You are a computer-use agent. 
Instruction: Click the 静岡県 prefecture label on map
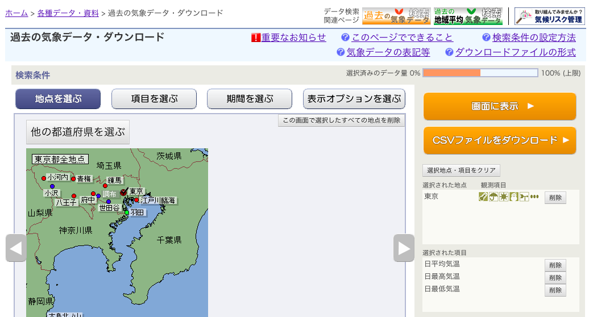coord(41,301)
